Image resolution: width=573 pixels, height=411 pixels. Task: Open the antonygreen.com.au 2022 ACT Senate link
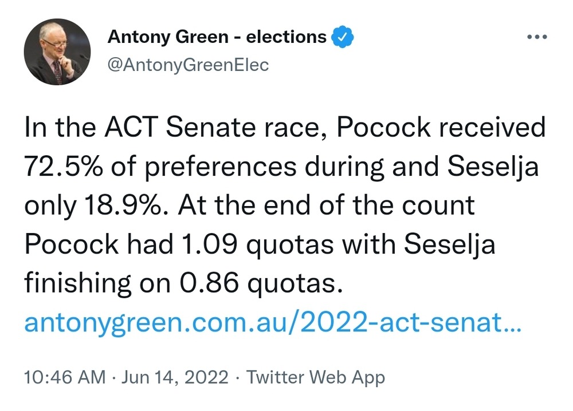coord(273,324)
